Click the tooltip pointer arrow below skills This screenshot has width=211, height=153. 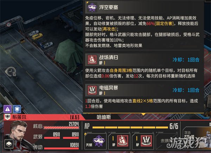[143, 114]
